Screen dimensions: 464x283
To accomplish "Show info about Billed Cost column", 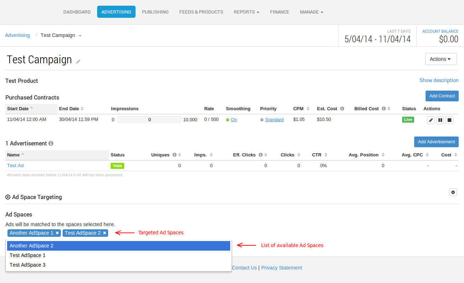I will (x=384, y=109).
